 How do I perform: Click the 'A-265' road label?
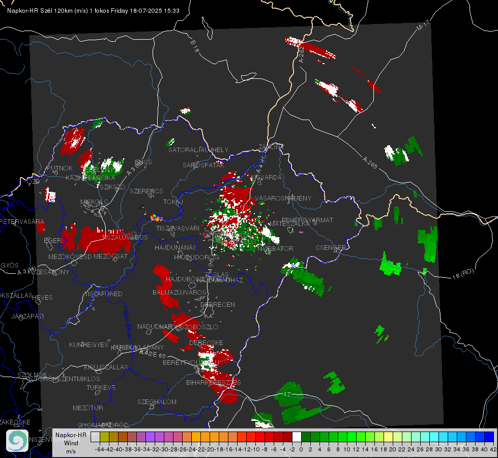[370, 162]
